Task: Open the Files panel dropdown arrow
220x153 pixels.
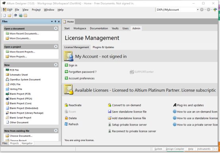Action: [52, 21]
